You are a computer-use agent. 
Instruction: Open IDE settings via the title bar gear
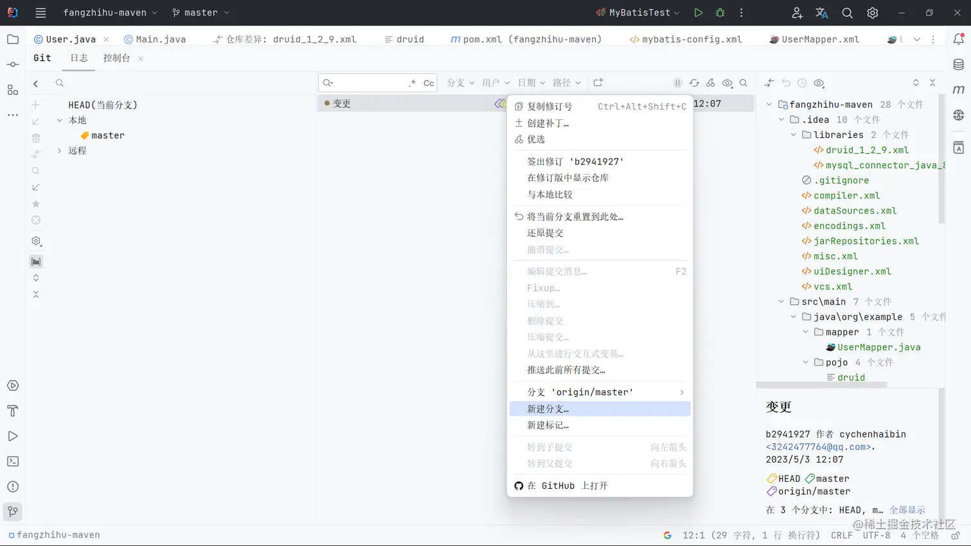[x=872, y=13]
